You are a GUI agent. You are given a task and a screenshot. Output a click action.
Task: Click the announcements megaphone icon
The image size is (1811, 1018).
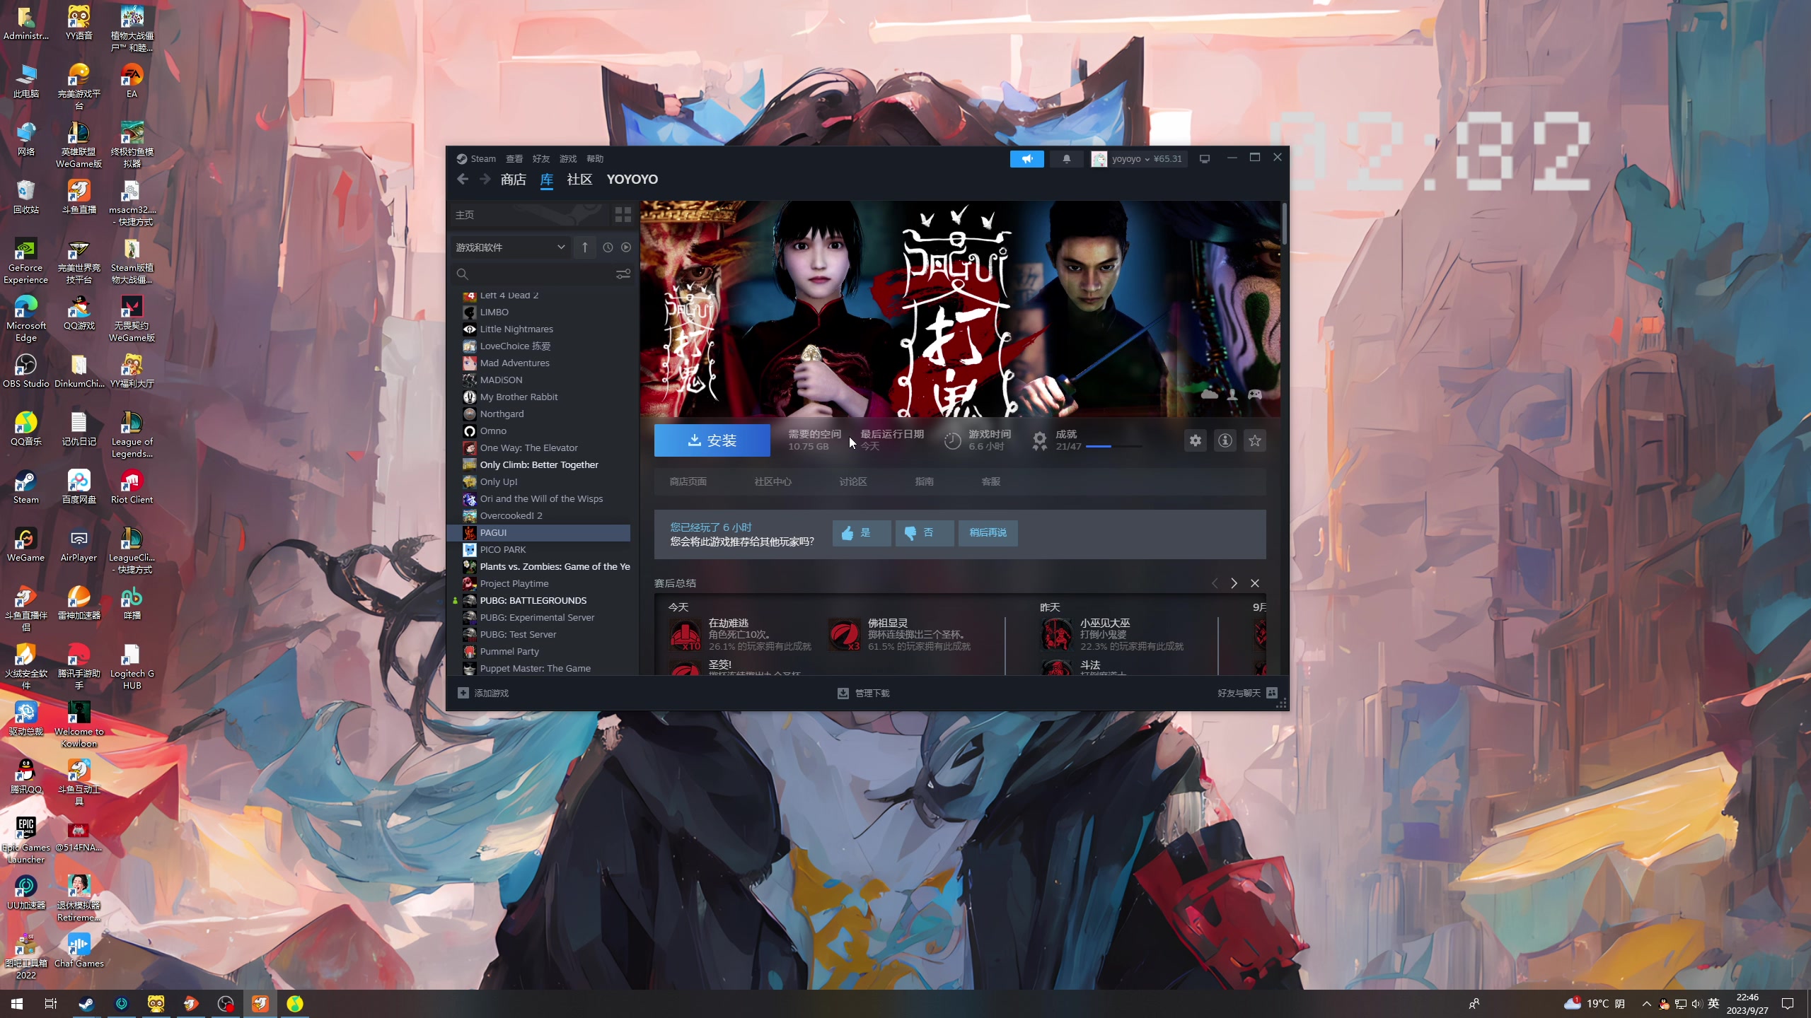(x=1026, y=159)
